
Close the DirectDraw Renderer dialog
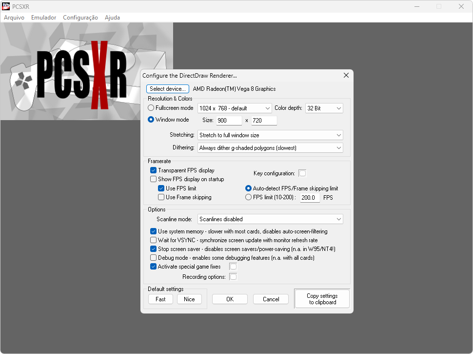pyautogui.click(x=346, y=75)
